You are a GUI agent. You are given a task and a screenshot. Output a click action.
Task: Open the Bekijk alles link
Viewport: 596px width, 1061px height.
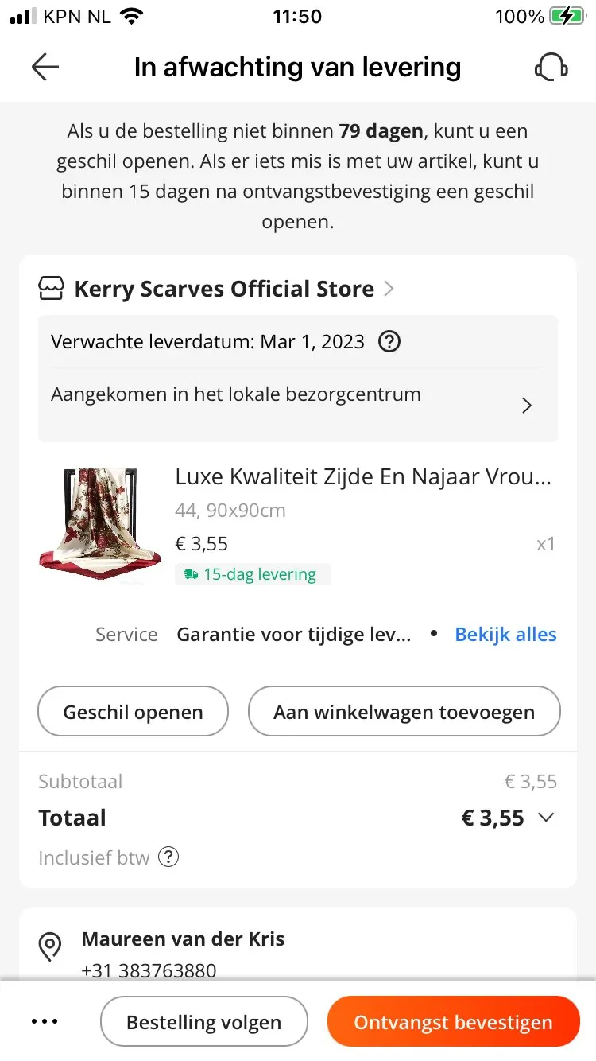(505, 634)
